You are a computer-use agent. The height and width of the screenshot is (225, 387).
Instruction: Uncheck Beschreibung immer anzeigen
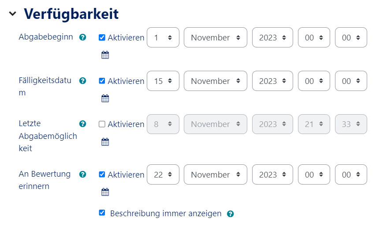(102, 213)
